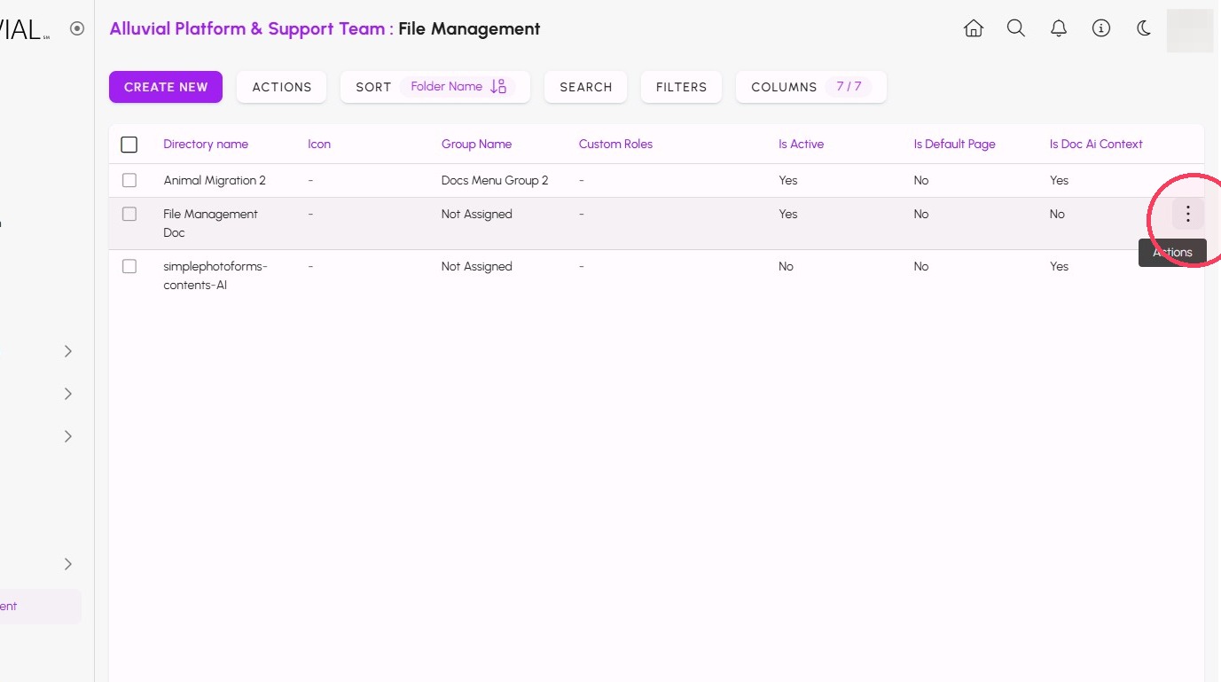Tick the select-all checkbox in header
Image resolution: width=1221 pixels, height=682 pixels.
pos(129,145)
